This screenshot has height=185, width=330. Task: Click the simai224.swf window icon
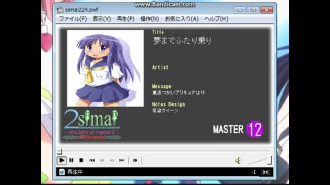[x=60, y=10]
